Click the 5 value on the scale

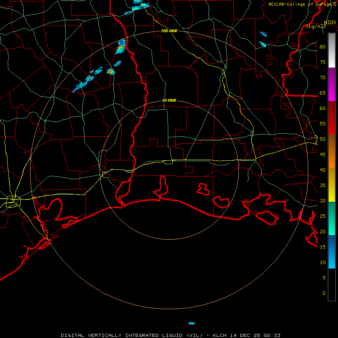click(x=324, y=278)
